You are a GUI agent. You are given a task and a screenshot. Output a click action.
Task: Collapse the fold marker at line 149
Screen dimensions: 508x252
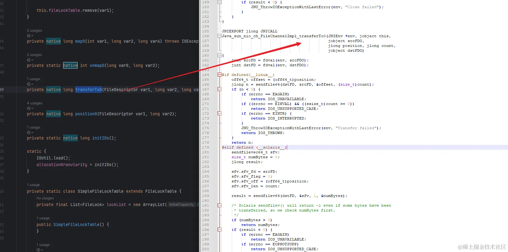coord(220,2)
